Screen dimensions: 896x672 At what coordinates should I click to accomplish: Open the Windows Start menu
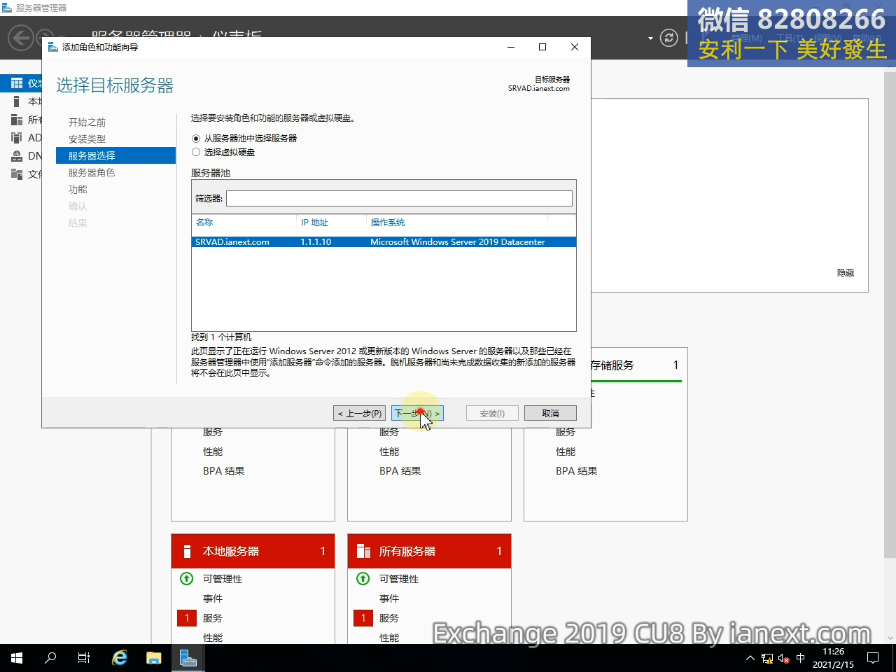point(17,658)
